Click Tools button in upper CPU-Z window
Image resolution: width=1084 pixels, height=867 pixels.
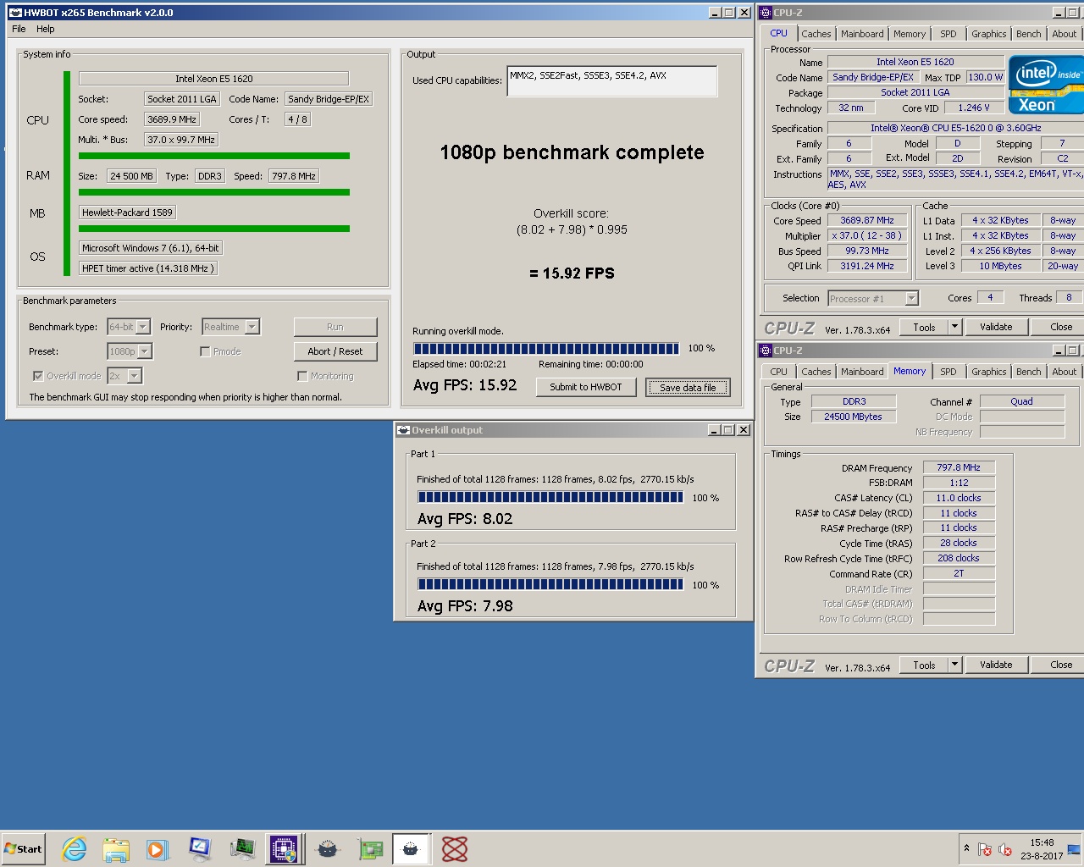(x=924, y=327)
